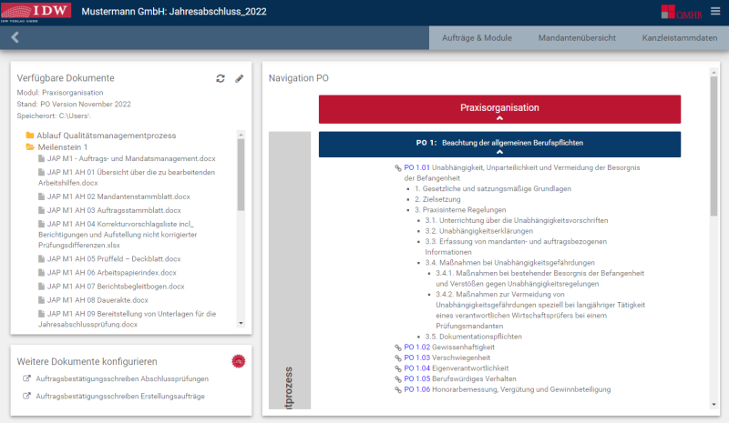The image size is (729, 423).
Task: Open JAP M1 AH 07 Berichtsbegleitbogen.docx
Action: 111,287
